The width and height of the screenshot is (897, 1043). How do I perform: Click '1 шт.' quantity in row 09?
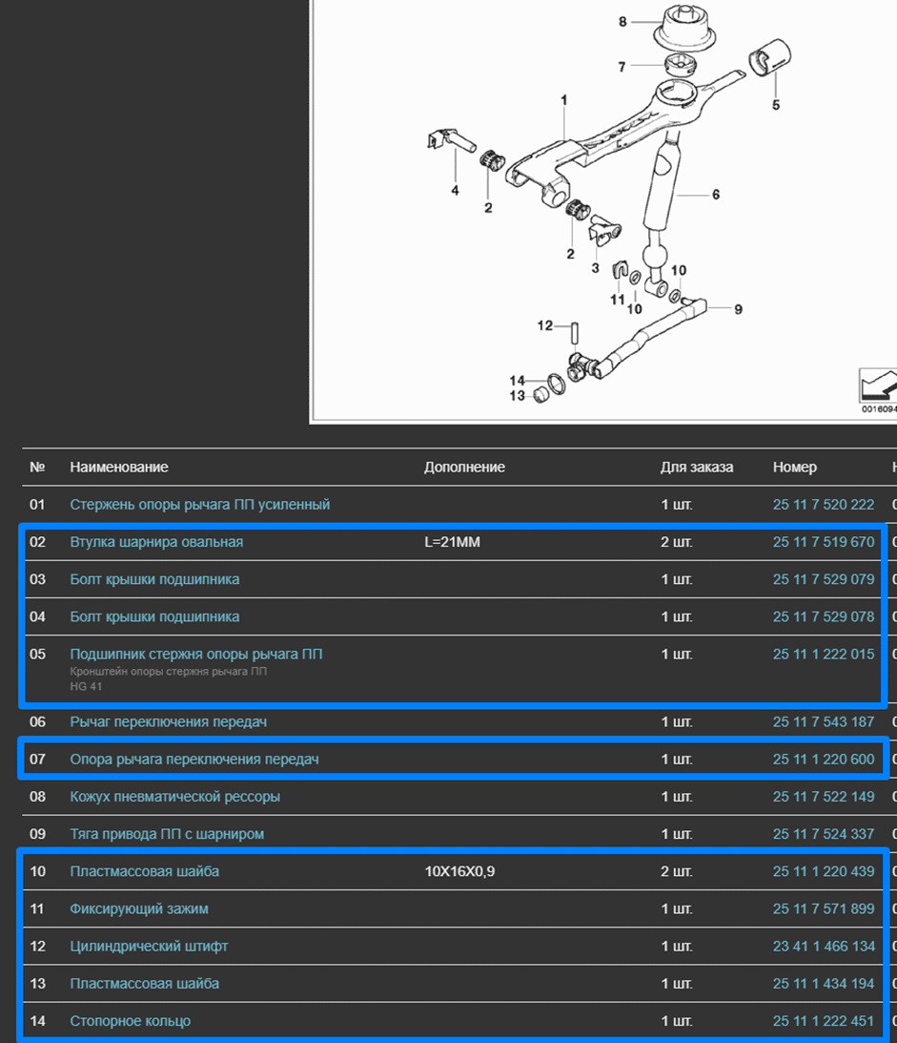[677, 833]
